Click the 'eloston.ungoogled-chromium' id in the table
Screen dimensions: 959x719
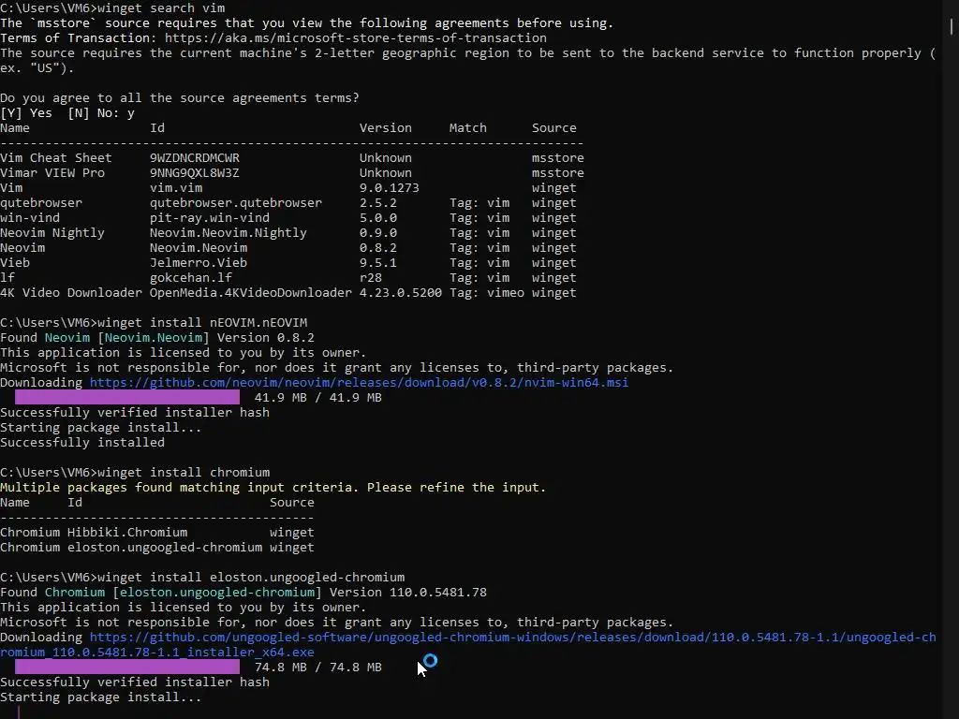point(165,547)
